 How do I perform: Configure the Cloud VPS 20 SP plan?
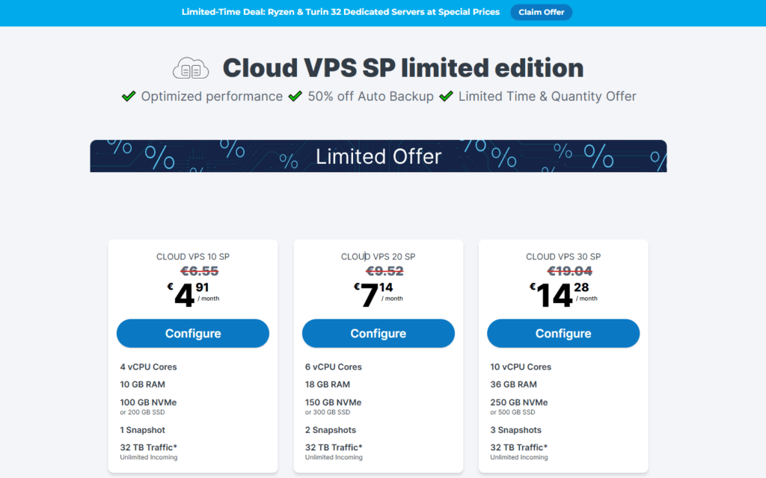pyautogui.click(x=378, y=334)
